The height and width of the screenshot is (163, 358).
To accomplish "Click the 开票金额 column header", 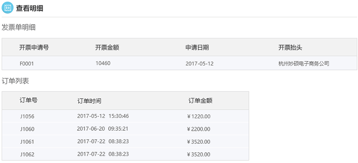I will (107, 47).
